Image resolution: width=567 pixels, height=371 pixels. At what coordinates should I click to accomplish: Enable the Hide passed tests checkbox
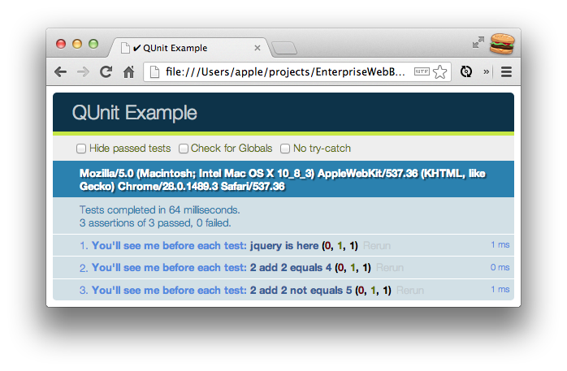81,149
